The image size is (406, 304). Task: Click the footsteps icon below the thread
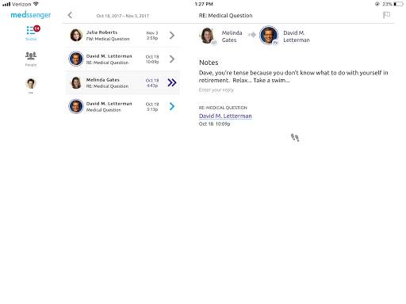[295, 138]
